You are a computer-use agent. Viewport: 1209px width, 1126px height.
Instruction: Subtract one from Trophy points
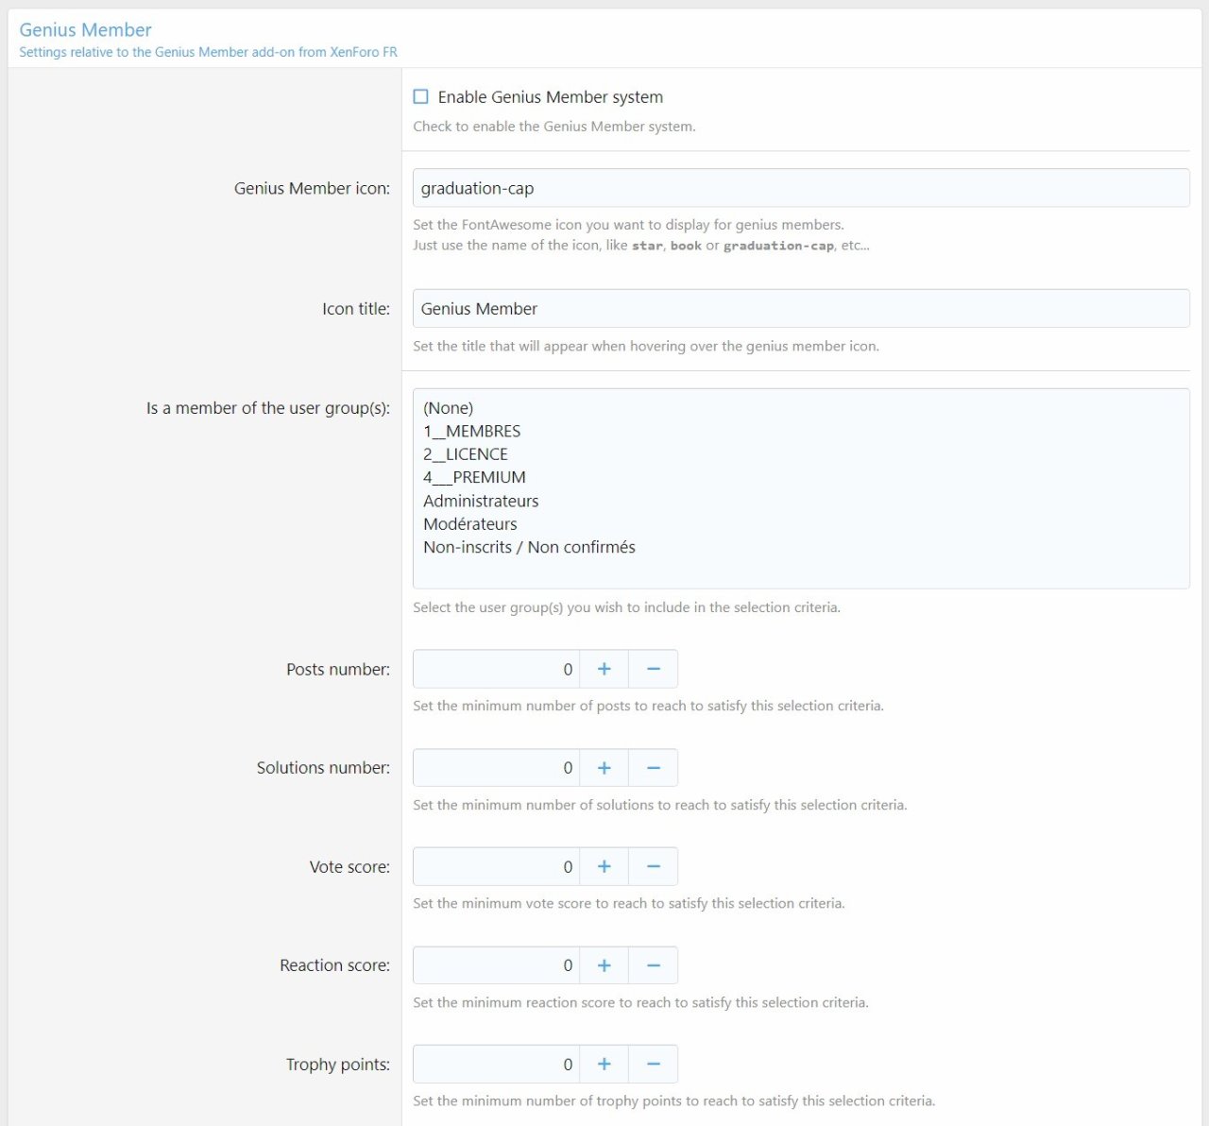(653, 1065)
